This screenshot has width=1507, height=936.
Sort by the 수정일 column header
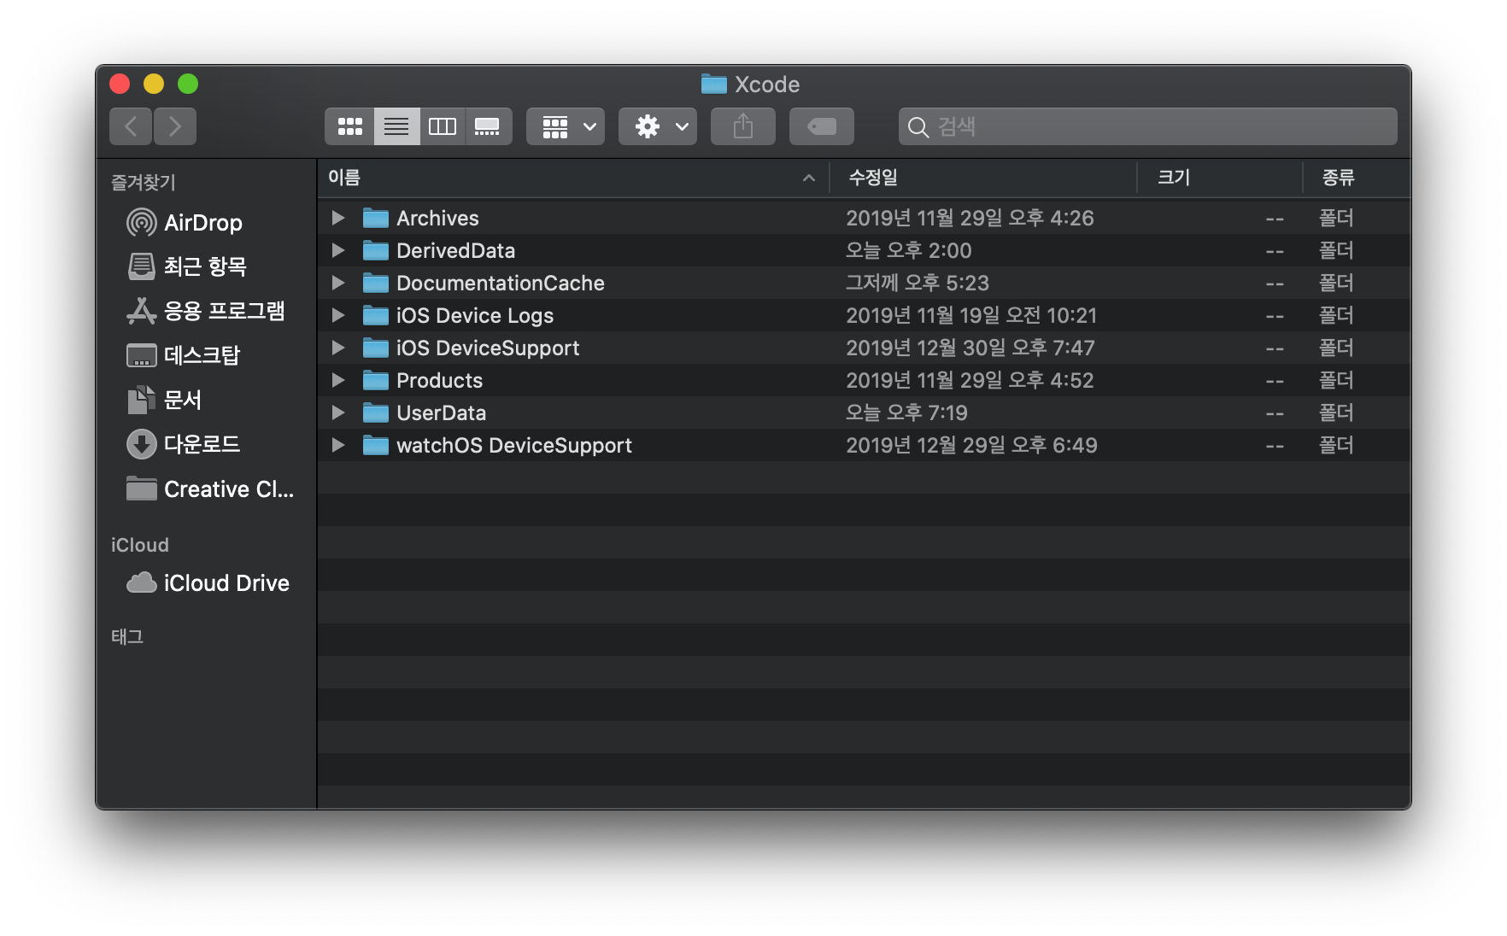pyautogui.click(x=983, y=178)
